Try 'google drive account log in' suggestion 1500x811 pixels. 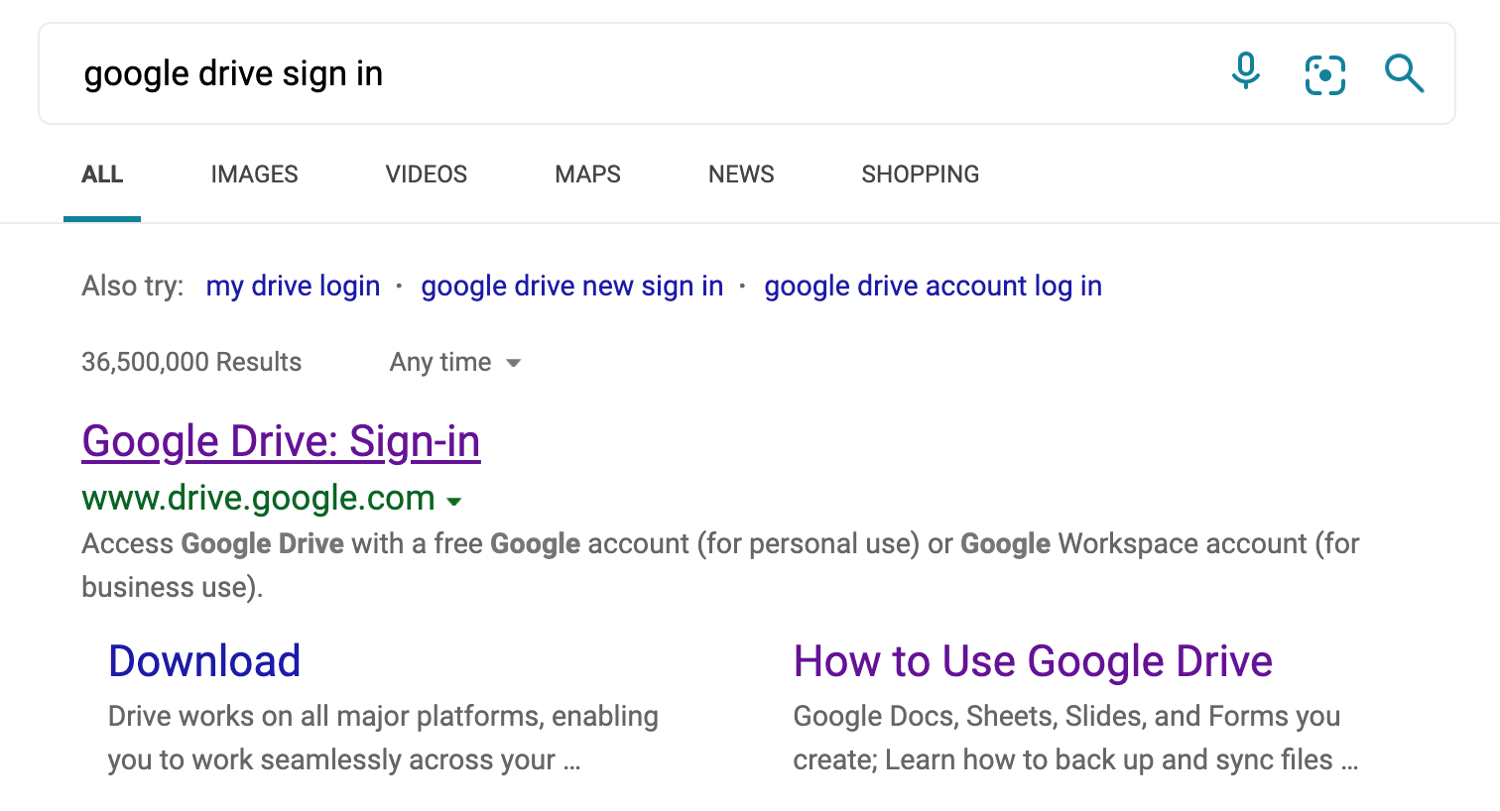[x=933, y=287]
